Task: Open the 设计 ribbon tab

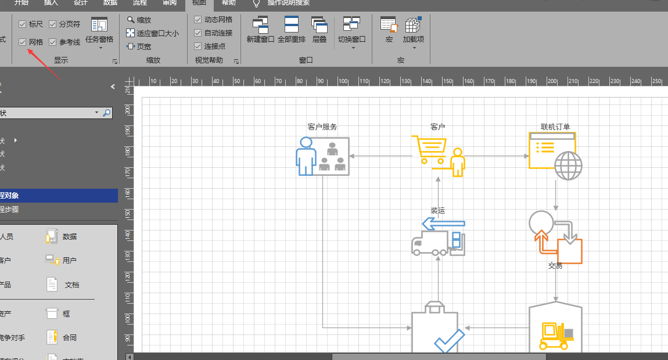Action: click(80, 2)
